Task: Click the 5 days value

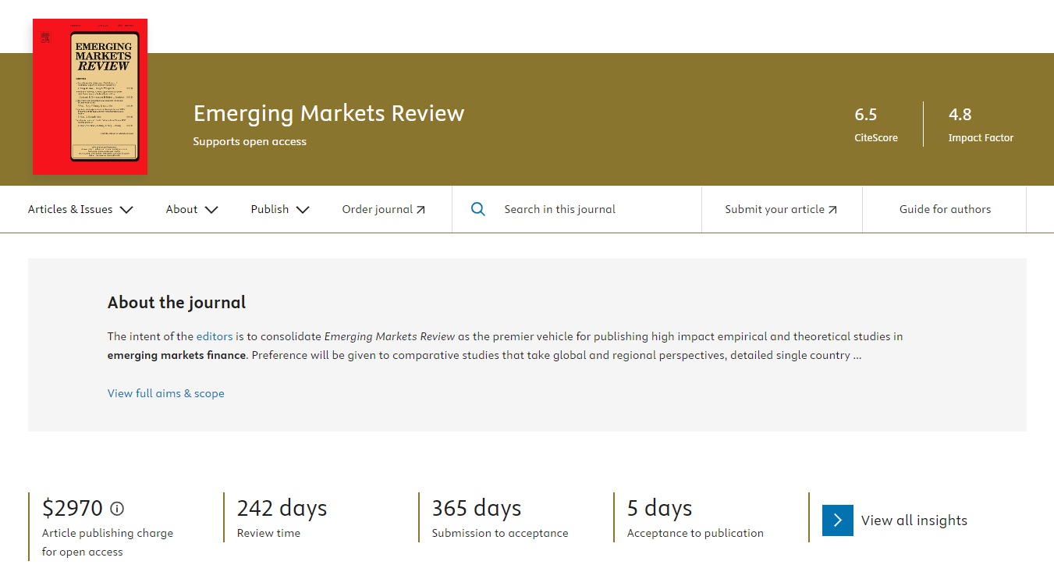Action: point(660,509)
